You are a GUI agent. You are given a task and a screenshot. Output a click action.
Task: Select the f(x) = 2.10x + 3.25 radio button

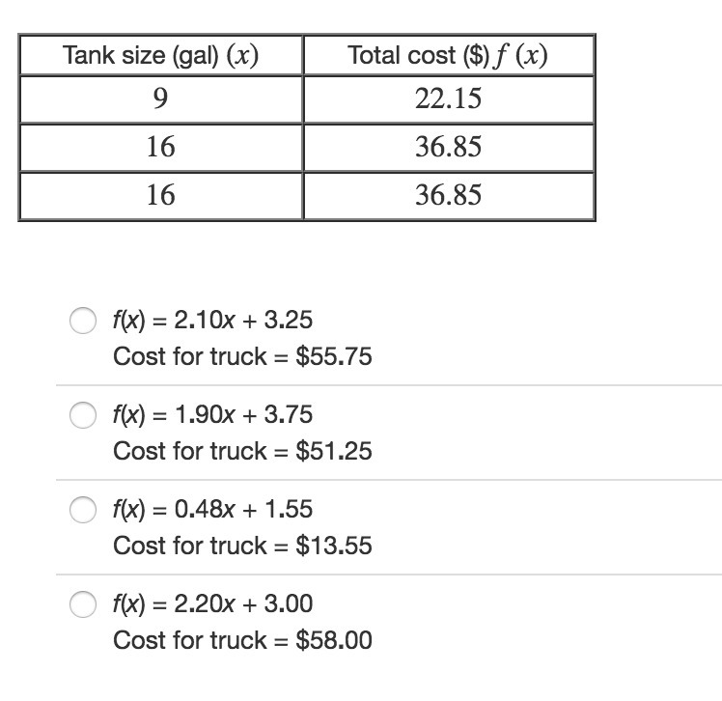[83, 322]
